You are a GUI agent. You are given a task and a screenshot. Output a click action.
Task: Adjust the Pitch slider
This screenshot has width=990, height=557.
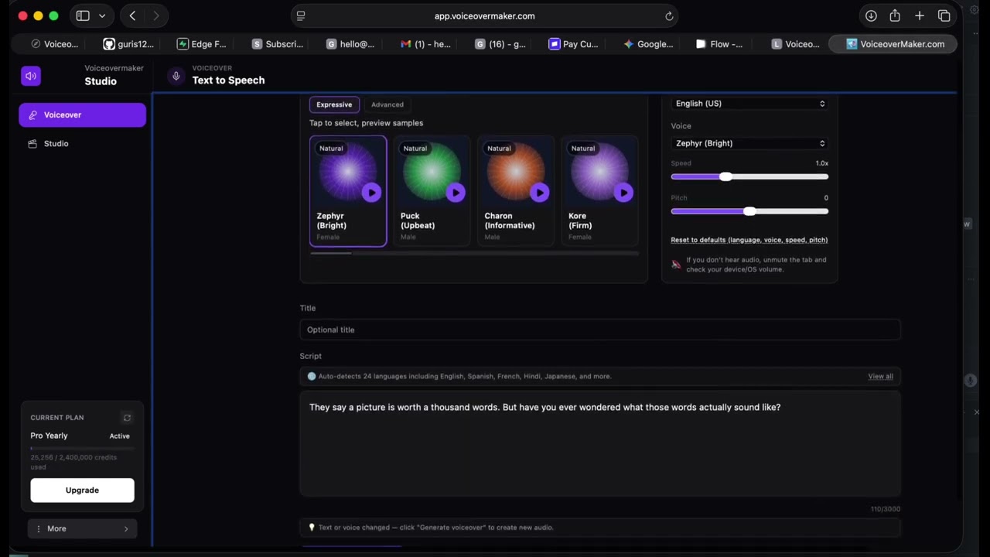749,211
